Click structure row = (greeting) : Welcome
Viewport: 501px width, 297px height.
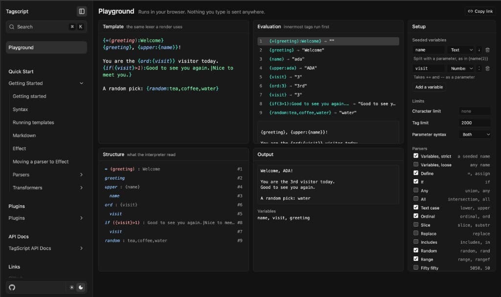pyautogui.click(x=174, y=169)
